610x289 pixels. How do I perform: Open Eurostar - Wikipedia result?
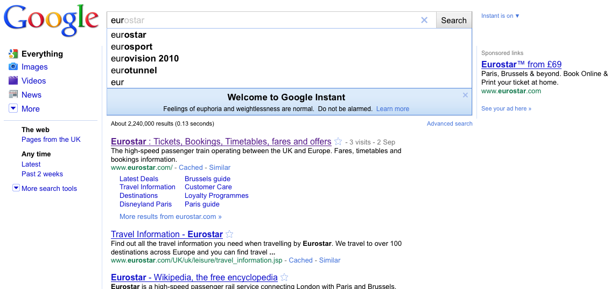[194, 277]
